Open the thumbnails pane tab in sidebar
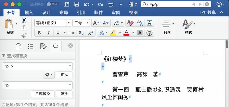The height and width of the screenshot is (107, 229). click(x=19, y=46)
